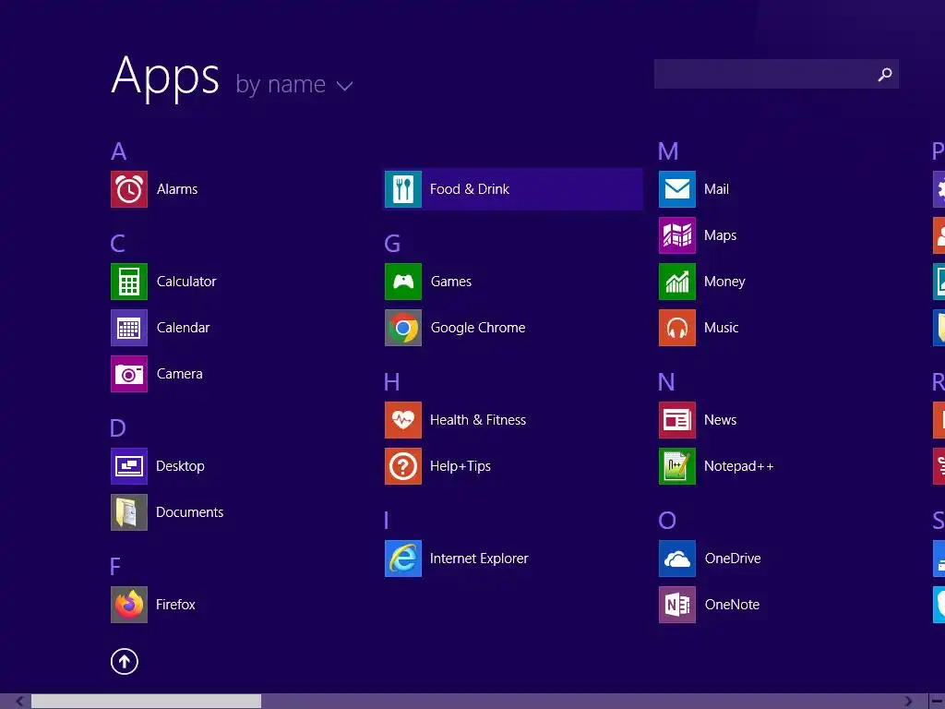
Task: Click the 'Documents' label text
Action: tap(190, 512)
